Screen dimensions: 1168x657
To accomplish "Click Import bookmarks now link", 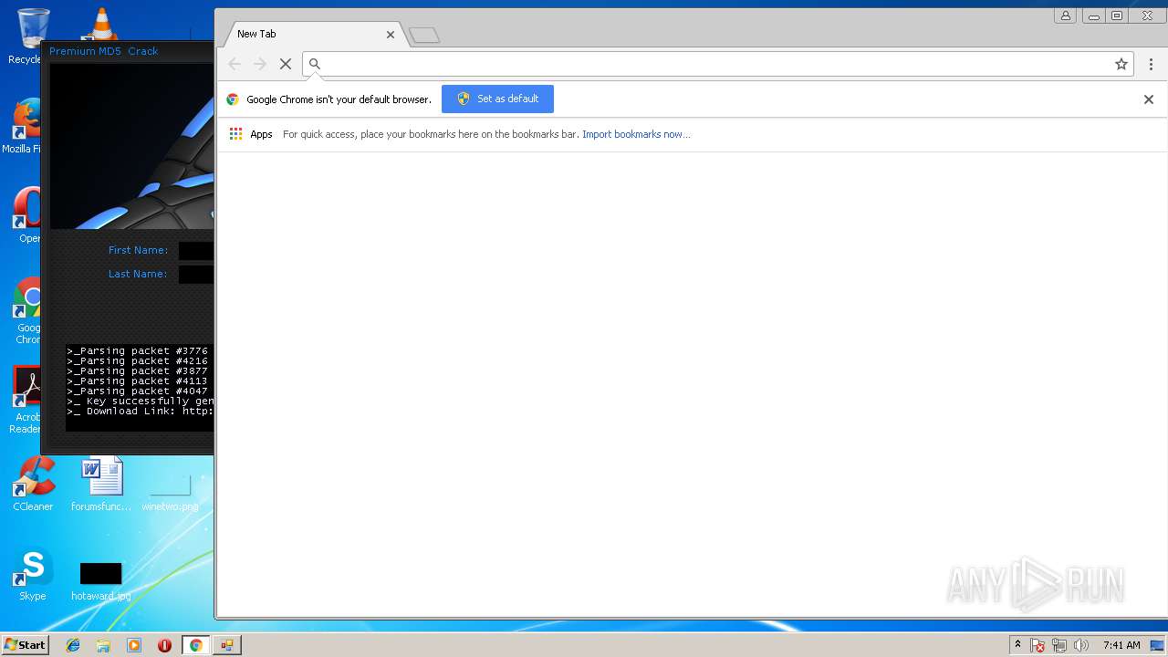I will [636, 134].
